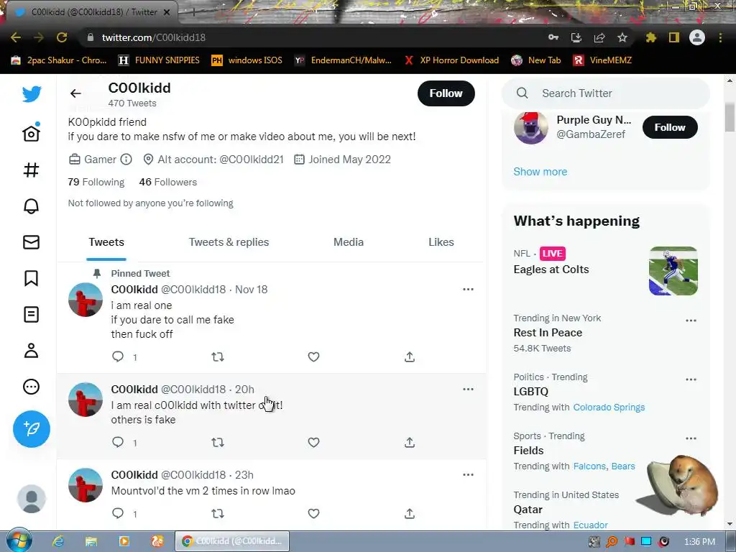The width and height of the screenshot is (736, 552).
Task: Open the Twitter bird home logo
Action: pos(32,94)
